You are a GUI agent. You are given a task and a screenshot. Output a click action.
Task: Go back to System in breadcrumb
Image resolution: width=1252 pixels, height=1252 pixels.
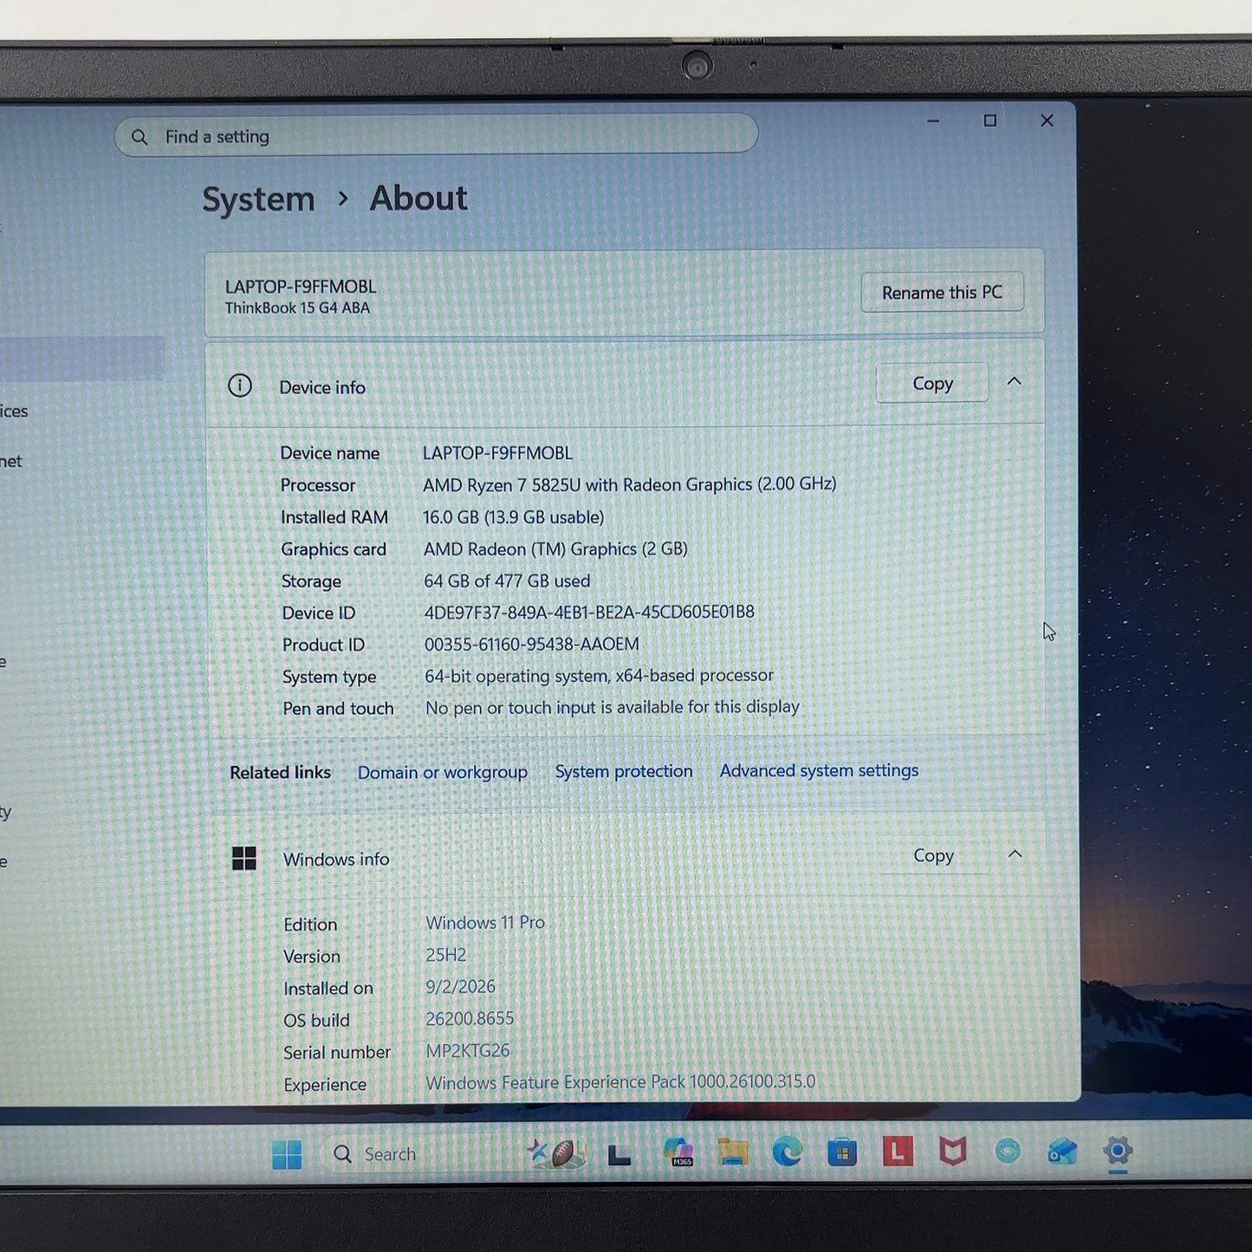(258, 199)
